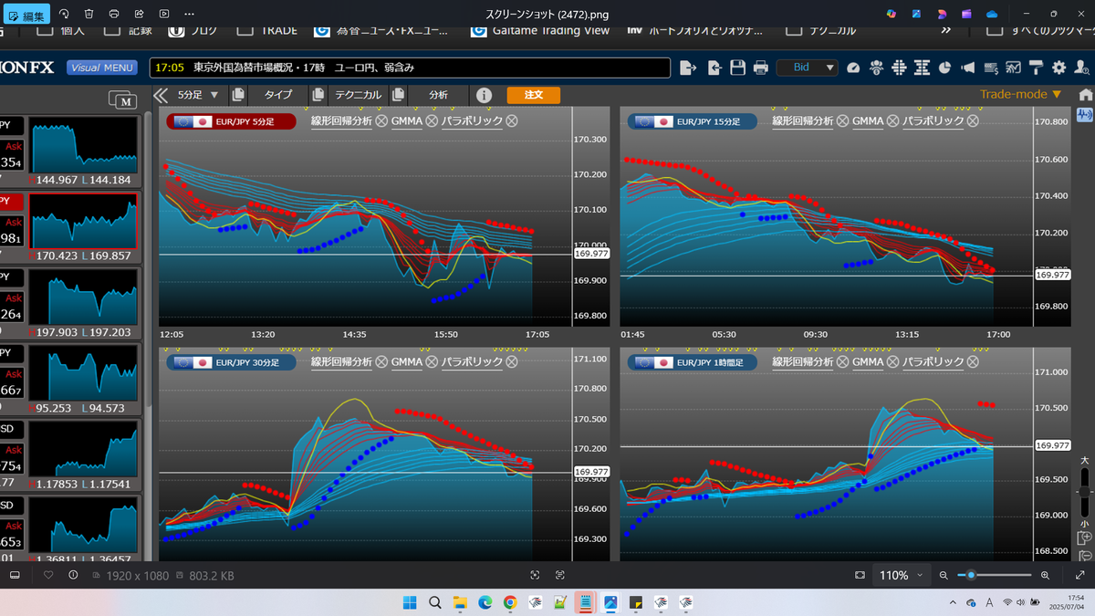Remove パラボリック from EUR/JPY 5分足 chart

512,120
